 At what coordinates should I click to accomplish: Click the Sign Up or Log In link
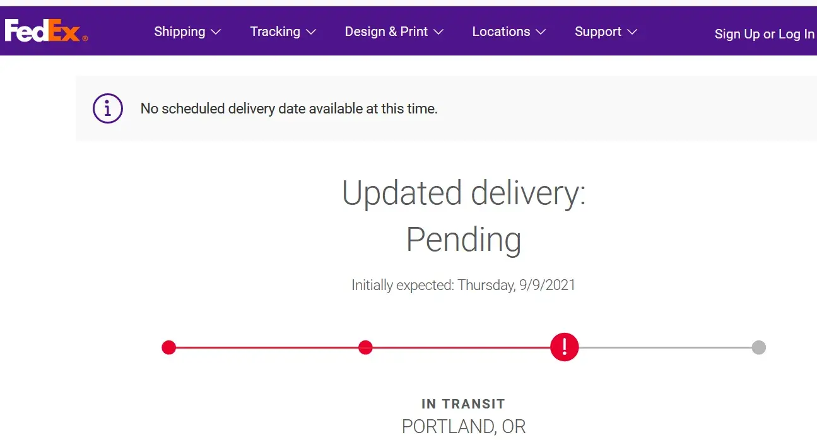click(x=764, y=34)
